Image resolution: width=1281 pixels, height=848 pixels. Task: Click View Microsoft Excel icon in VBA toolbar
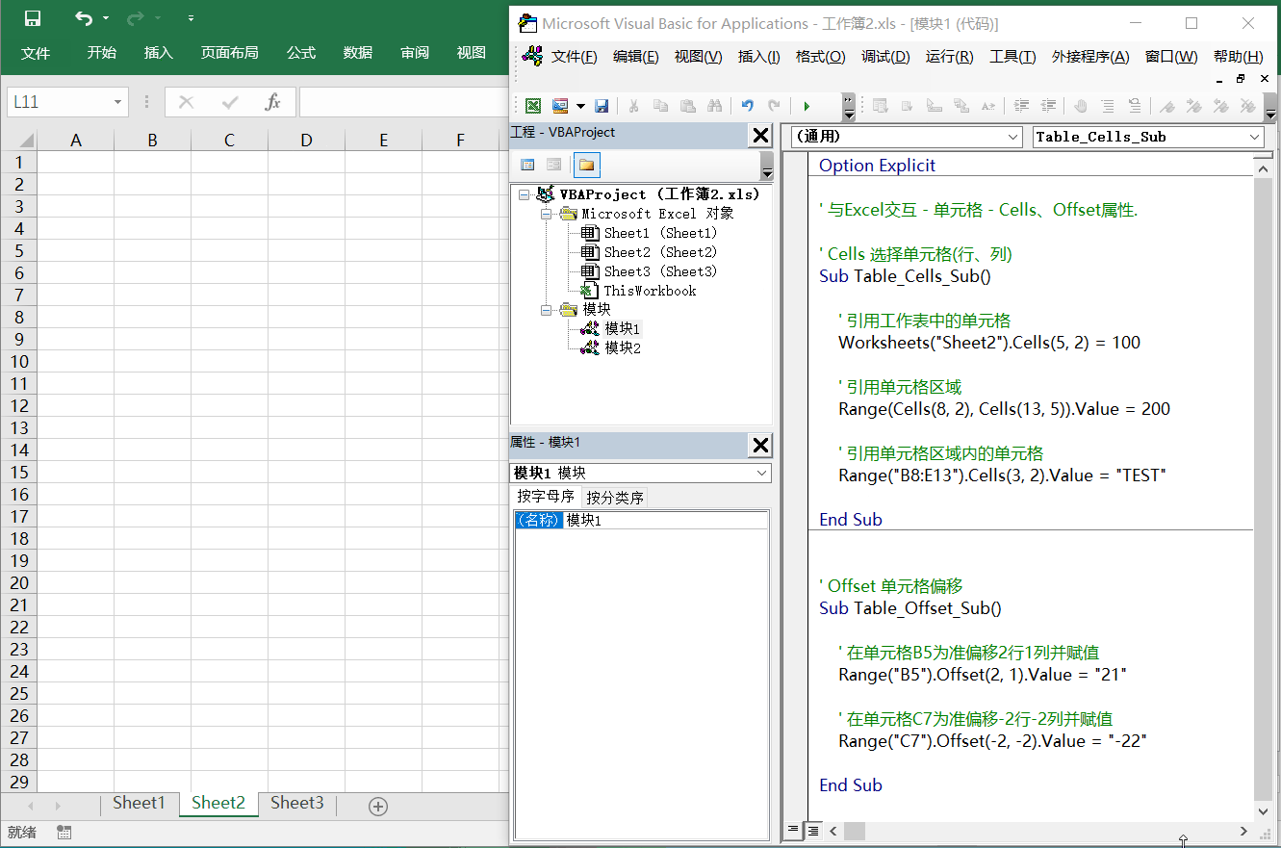(x=532, y=106)
